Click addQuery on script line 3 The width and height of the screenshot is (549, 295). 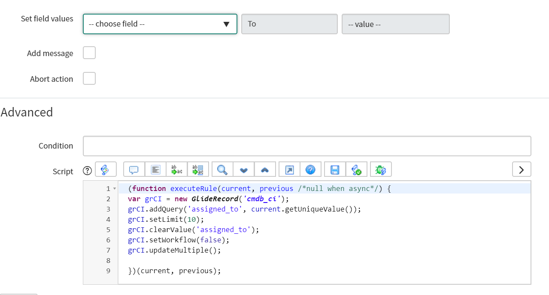pyautogui.click(x=166, y=209)
